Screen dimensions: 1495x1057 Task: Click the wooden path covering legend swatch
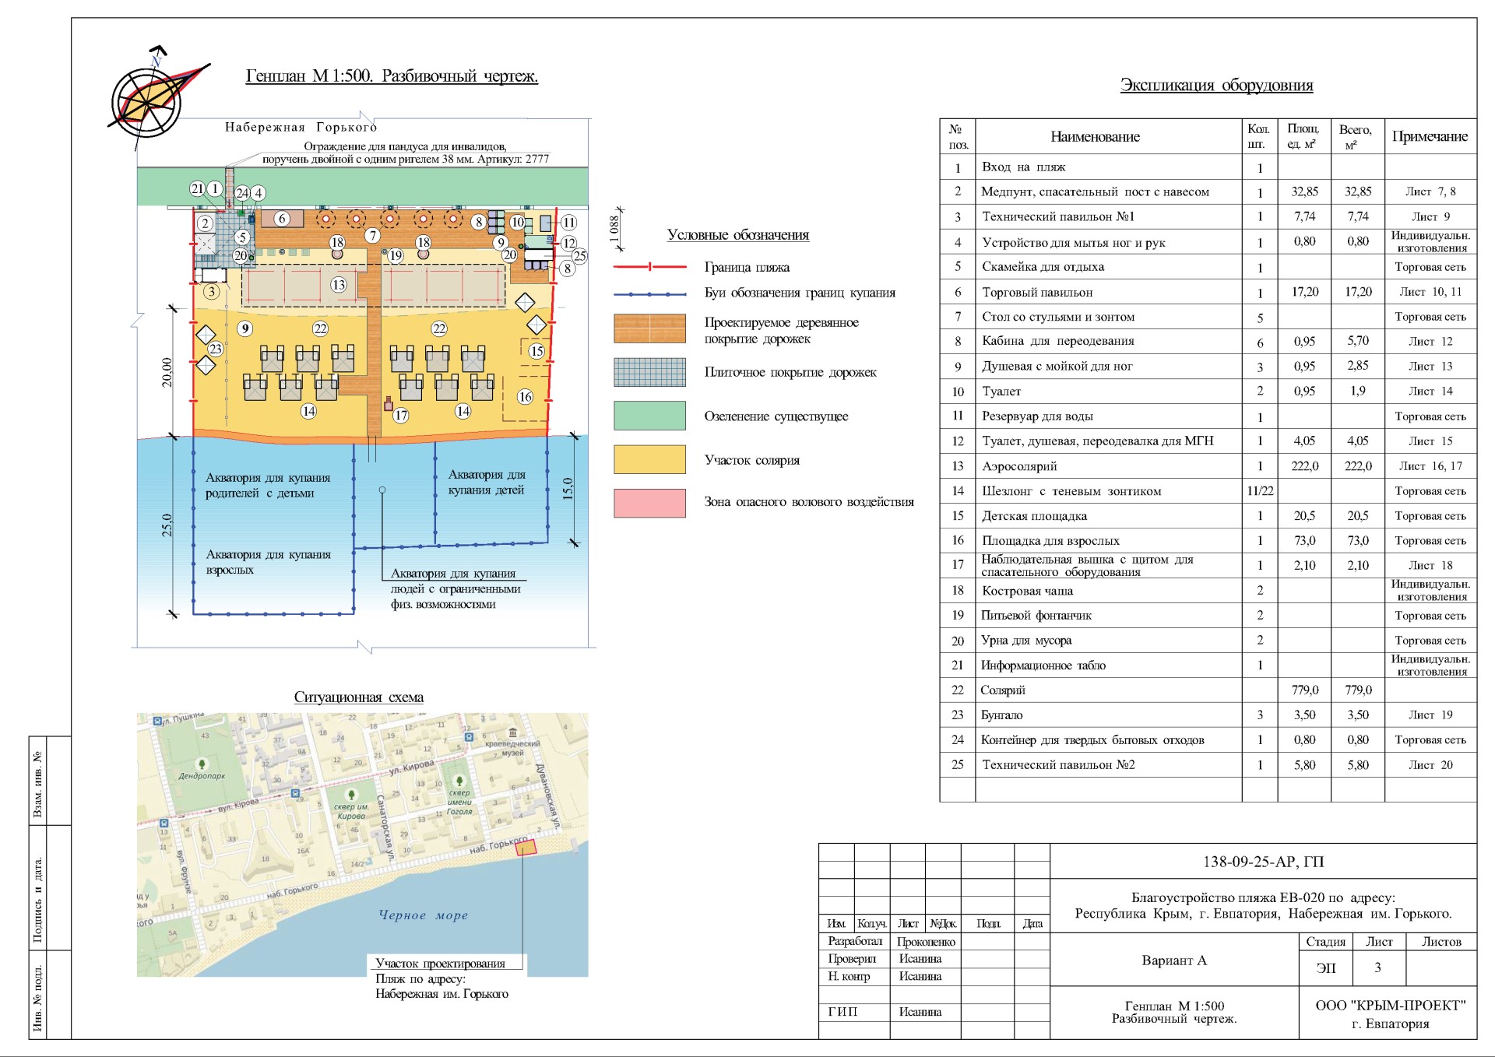tap(649, 328)
